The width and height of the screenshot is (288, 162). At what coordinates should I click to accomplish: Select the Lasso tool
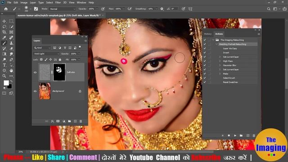coord(4,27)
